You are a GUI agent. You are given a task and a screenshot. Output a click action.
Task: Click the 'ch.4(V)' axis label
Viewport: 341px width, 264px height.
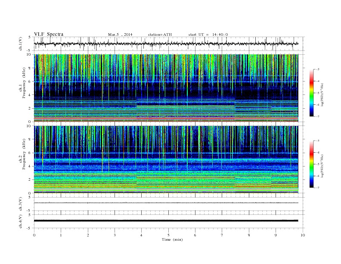point(21,221)
